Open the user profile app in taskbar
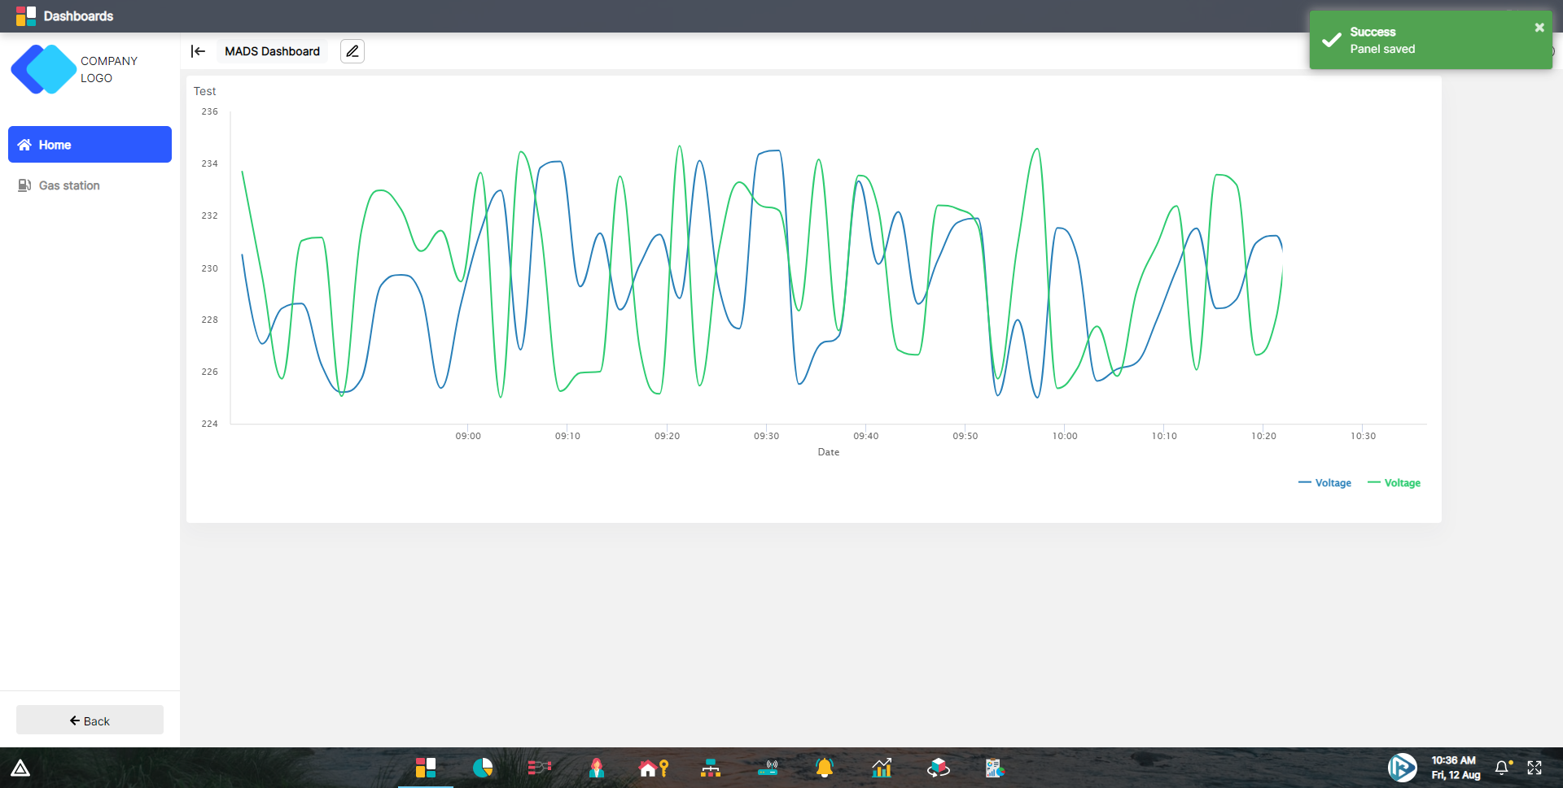1563x788 pixels. point(596,767)
